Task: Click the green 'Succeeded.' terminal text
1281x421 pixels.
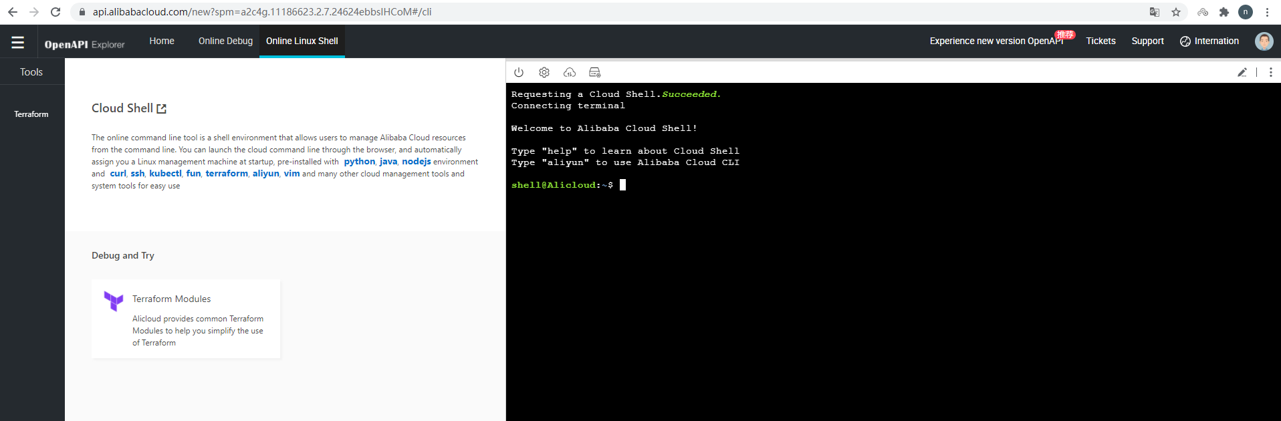Action: click(691, 94)
